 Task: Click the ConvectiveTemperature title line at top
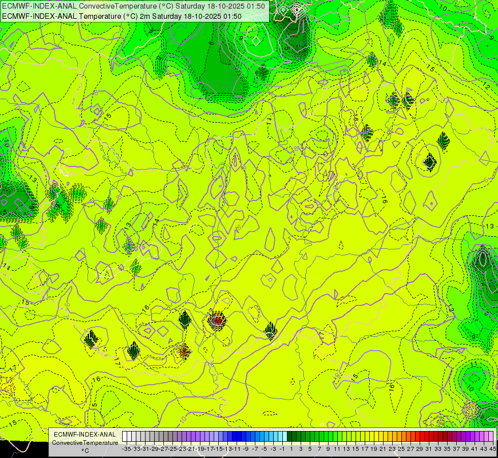coord(134,6)
